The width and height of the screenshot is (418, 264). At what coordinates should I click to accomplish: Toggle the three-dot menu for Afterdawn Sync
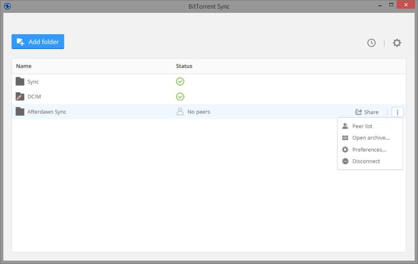point(397,112)
